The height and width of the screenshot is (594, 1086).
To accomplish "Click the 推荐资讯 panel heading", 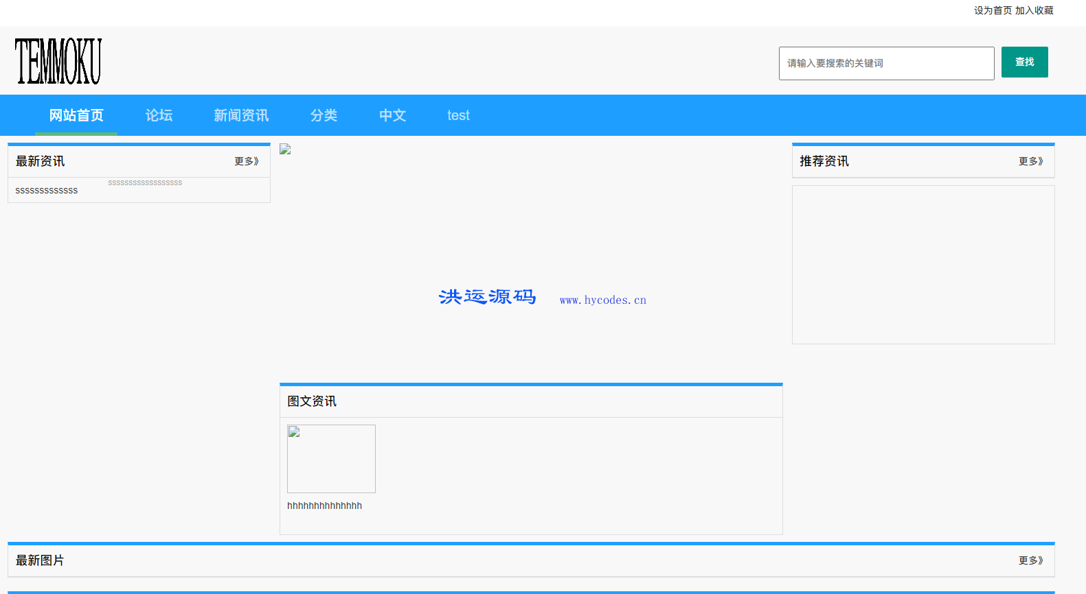I will tap(824, 161).
